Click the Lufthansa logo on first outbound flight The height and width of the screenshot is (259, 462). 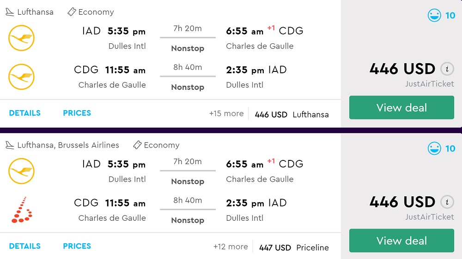pyautogui.click(x=21, y=38)
